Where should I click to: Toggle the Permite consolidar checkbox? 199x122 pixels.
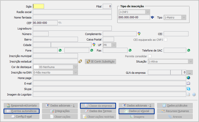150,56
